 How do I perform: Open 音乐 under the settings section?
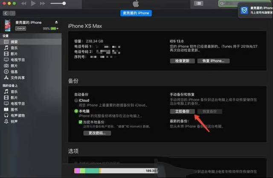click(31, 47)
